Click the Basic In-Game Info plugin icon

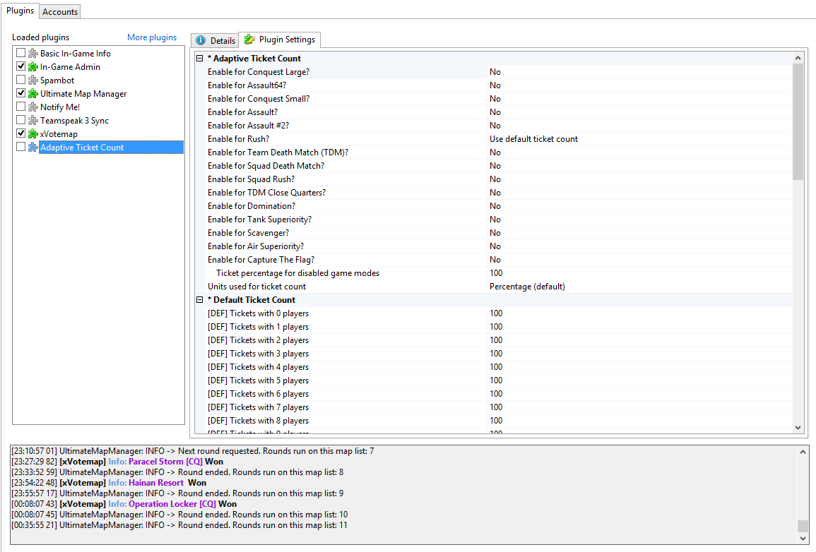point(32,54)
